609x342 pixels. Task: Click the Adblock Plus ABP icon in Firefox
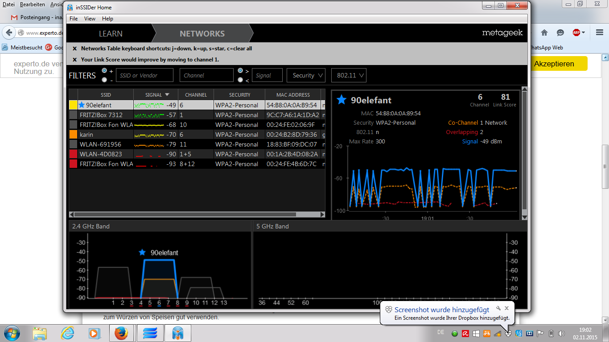[x=576, y=33]
